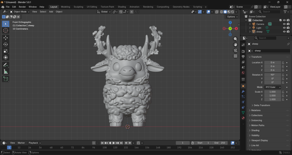Open the XYZ Euler rotation mode dropdown
Image resolution: width=292 pixels, height=155 pixels.
click(x=273, y=87)
